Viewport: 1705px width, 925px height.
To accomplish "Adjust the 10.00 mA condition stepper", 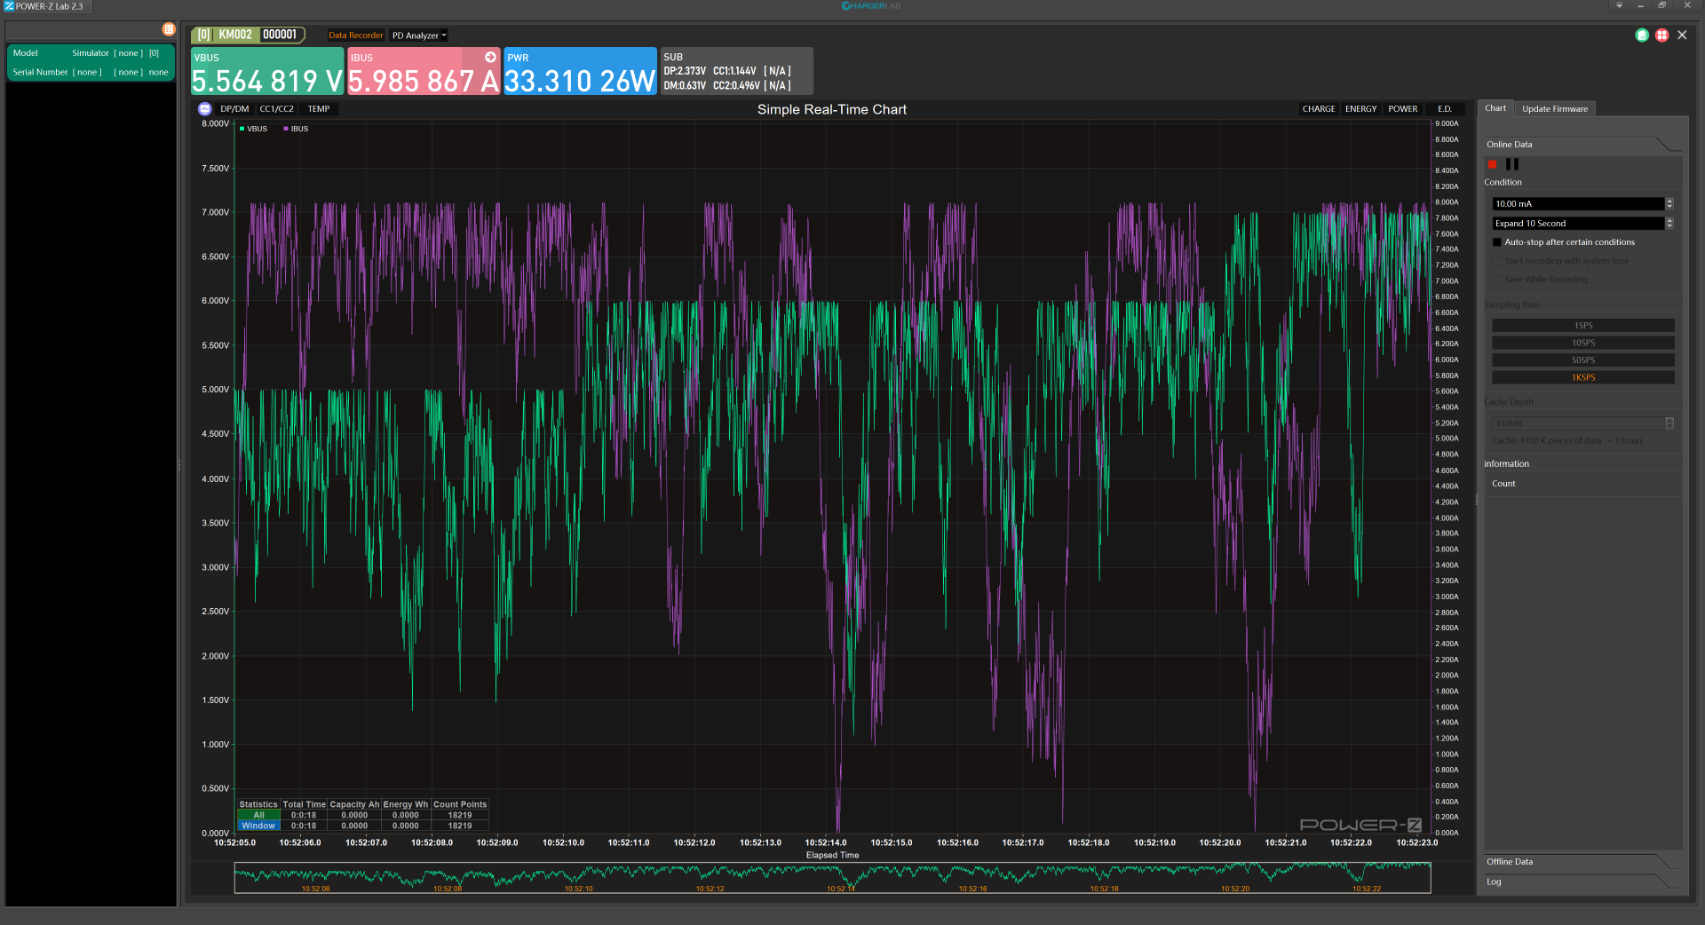I will pyautogui.click(x=1669, y=203).
